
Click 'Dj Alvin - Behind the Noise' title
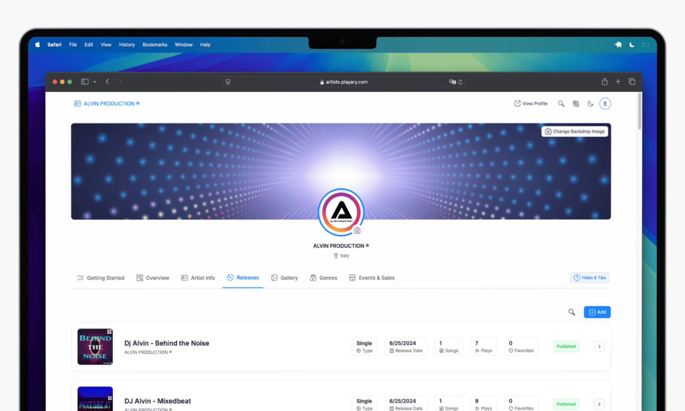167,343
